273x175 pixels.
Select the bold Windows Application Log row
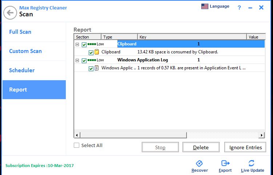click(169, 60)
